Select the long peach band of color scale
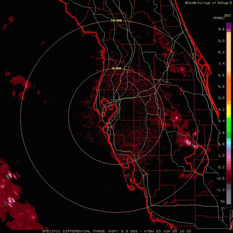This screenshot has width=233, height=233. [229, 53]
